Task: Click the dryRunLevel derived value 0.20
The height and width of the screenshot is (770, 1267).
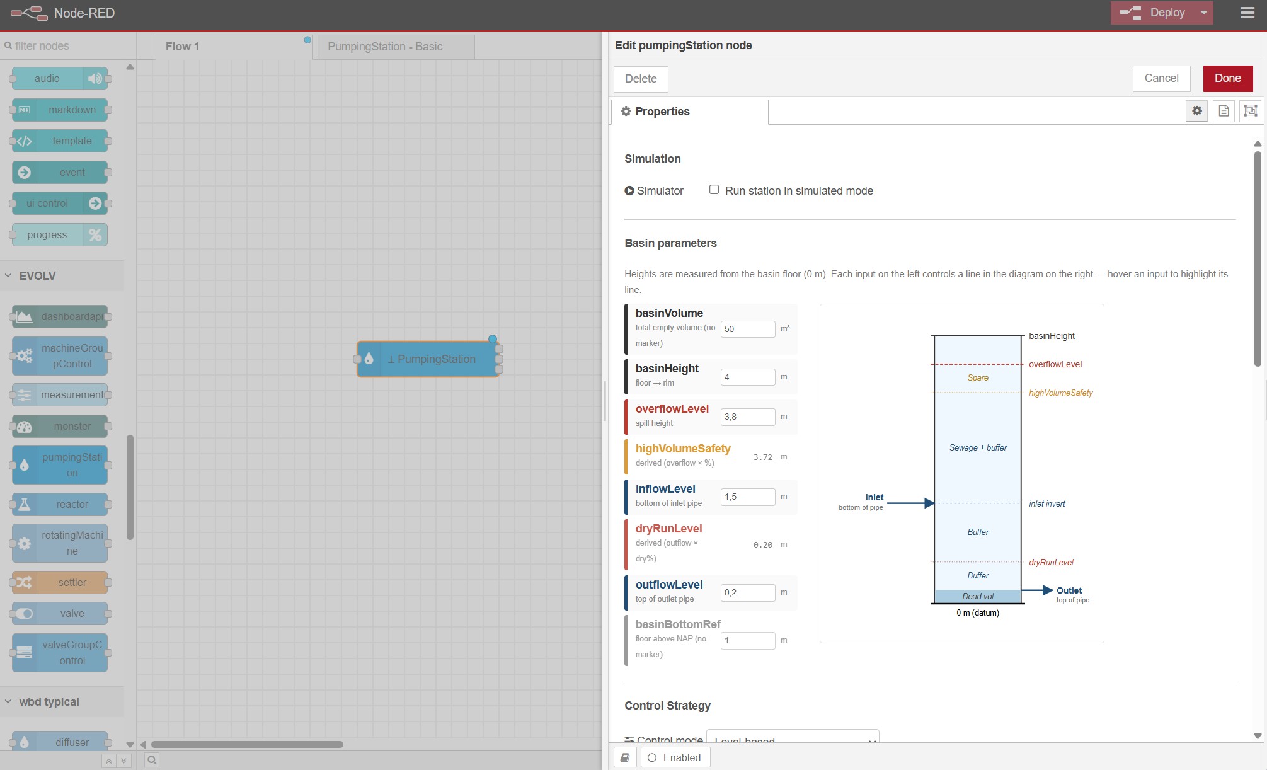Action: pos(762,545)
